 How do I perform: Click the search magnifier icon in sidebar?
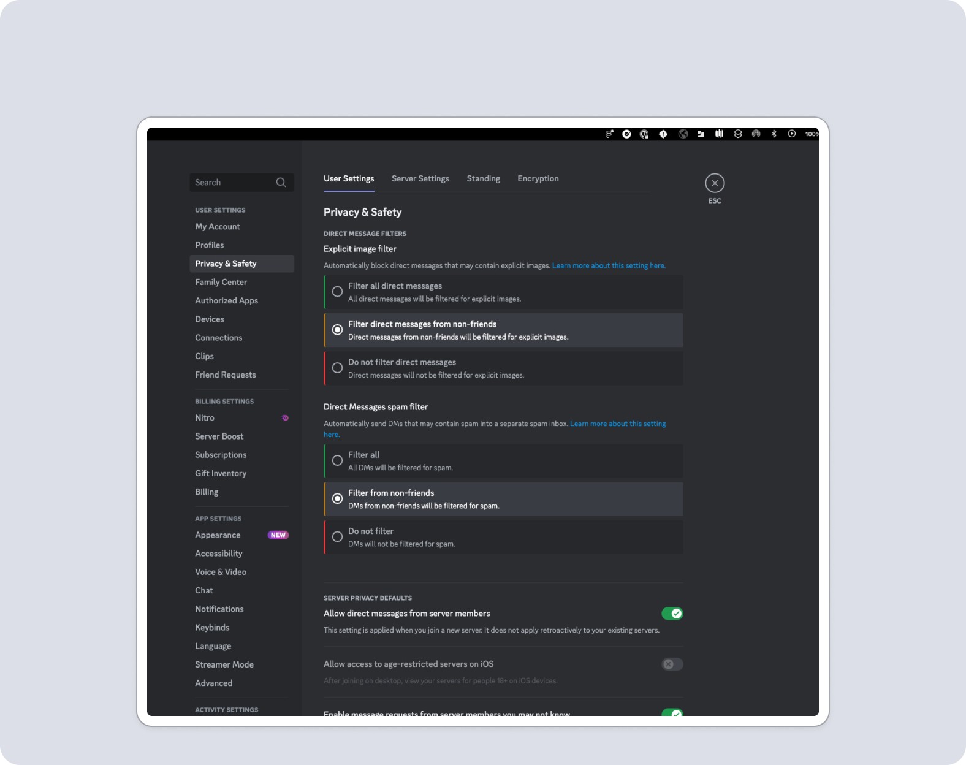(281, 182)
